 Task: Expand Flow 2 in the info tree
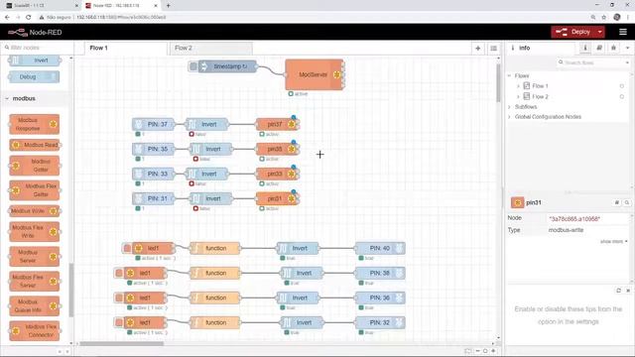[518, 97]
